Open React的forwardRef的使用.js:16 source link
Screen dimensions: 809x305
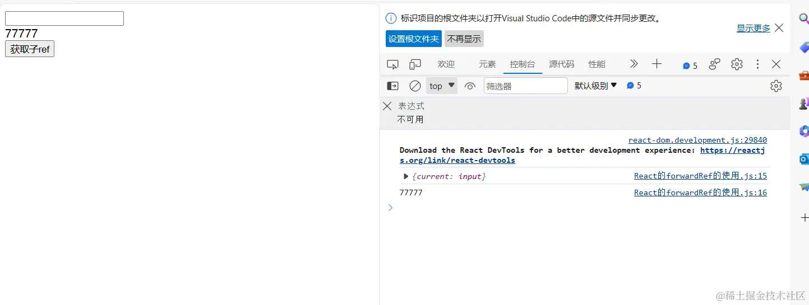700,193
